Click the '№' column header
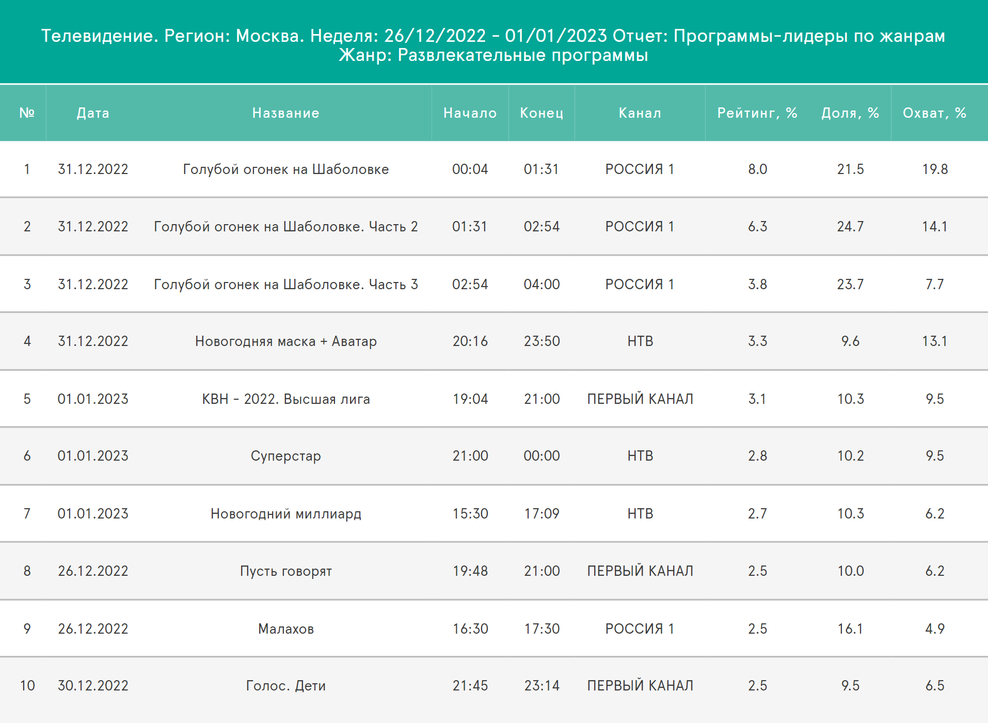 [x=27, y=113]
